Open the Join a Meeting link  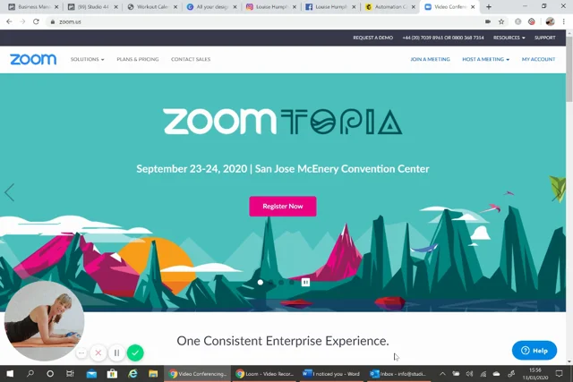click(430, 59)
